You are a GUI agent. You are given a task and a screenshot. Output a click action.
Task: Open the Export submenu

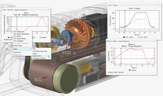[x=23, y=49]
